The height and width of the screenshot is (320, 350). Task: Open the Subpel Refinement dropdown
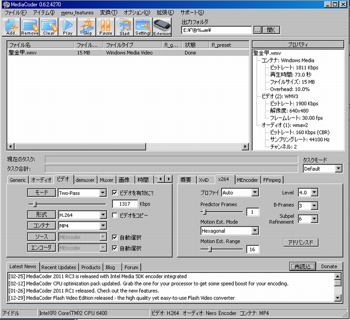click(x=314, y=219)
